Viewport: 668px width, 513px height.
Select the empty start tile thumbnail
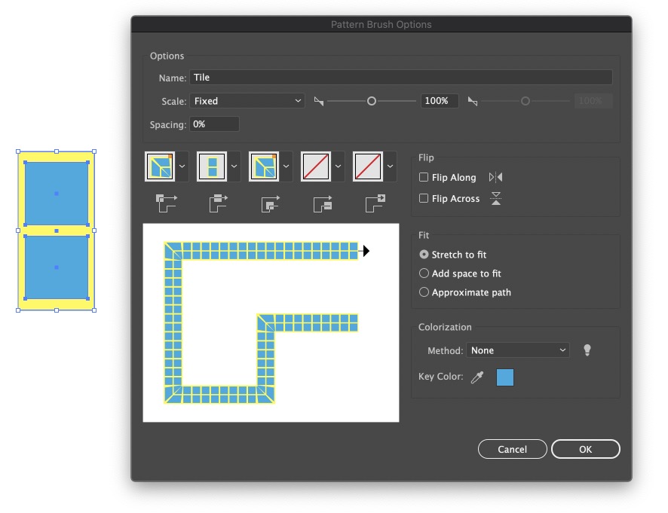pos(316,166)
